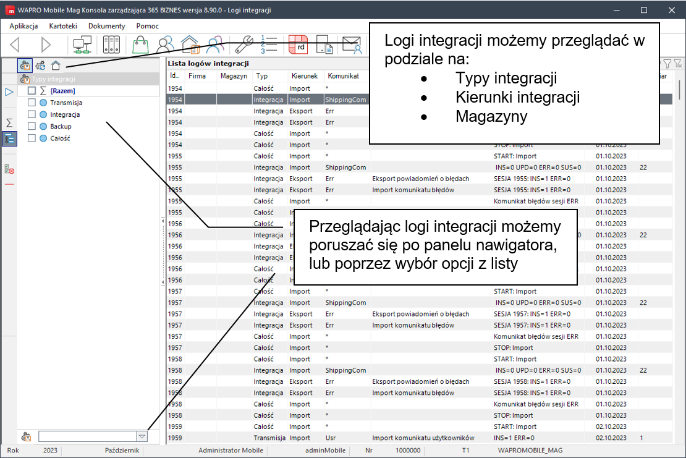The width and height of the screenshot is (686, 458).
Task: Click 'adminMobile' in the status bar
Action: [325, 451]
